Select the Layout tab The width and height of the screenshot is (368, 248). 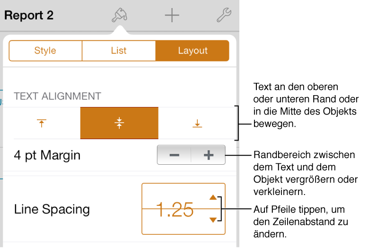coord(193,51)
